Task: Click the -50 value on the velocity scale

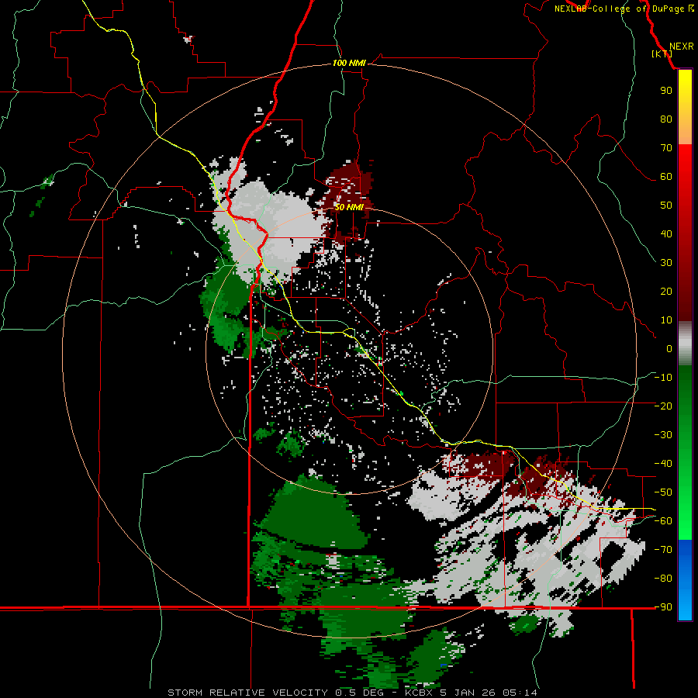Action: [x=663, y=492]
